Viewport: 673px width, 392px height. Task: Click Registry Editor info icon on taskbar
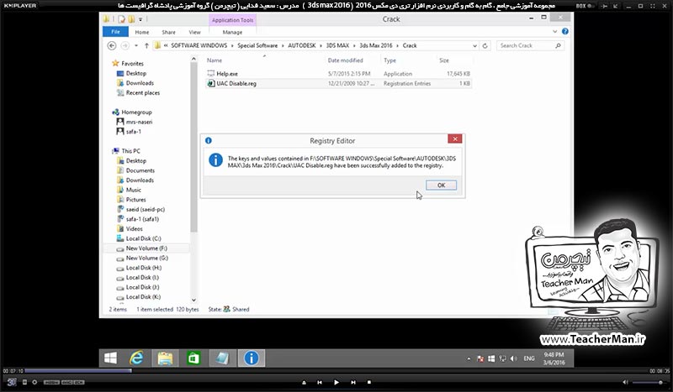[251, 358]
